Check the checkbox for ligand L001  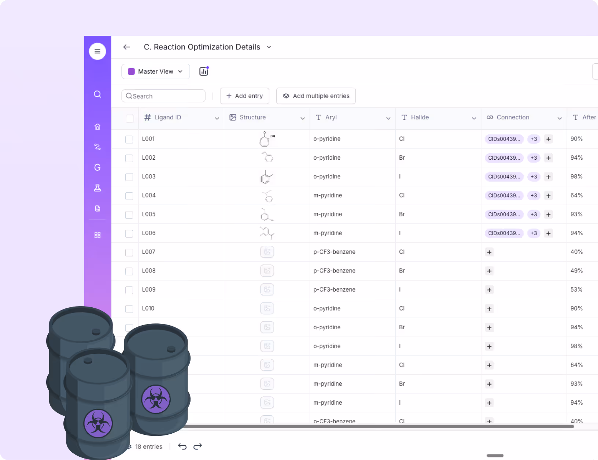pos(129,139)
